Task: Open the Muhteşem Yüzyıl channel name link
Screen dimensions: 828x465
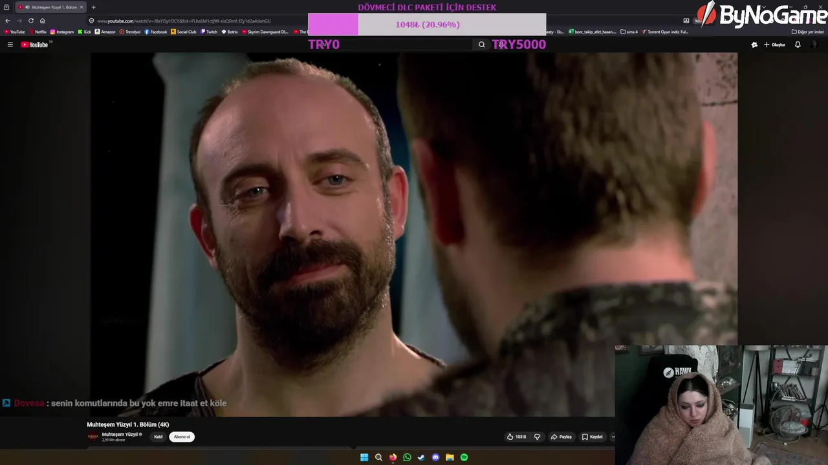Action: [120, 435]
